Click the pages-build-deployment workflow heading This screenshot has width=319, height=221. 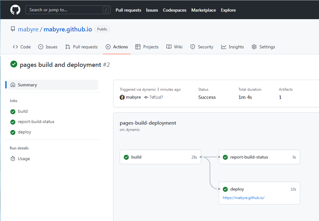click(x=148, y=123)
